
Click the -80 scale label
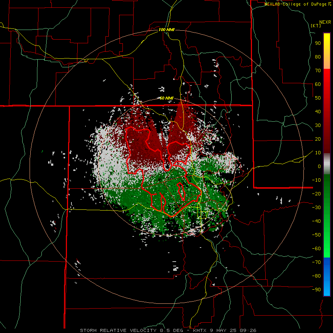pos(317,276)
